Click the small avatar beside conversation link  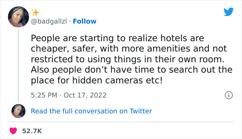coord(19,111)
